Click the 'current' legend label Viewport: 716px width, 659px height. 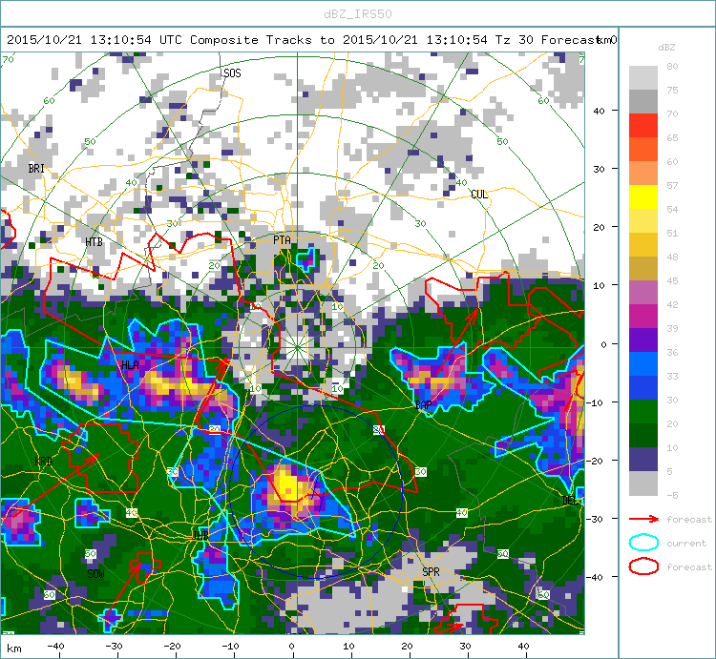click(x=686, y=544)
